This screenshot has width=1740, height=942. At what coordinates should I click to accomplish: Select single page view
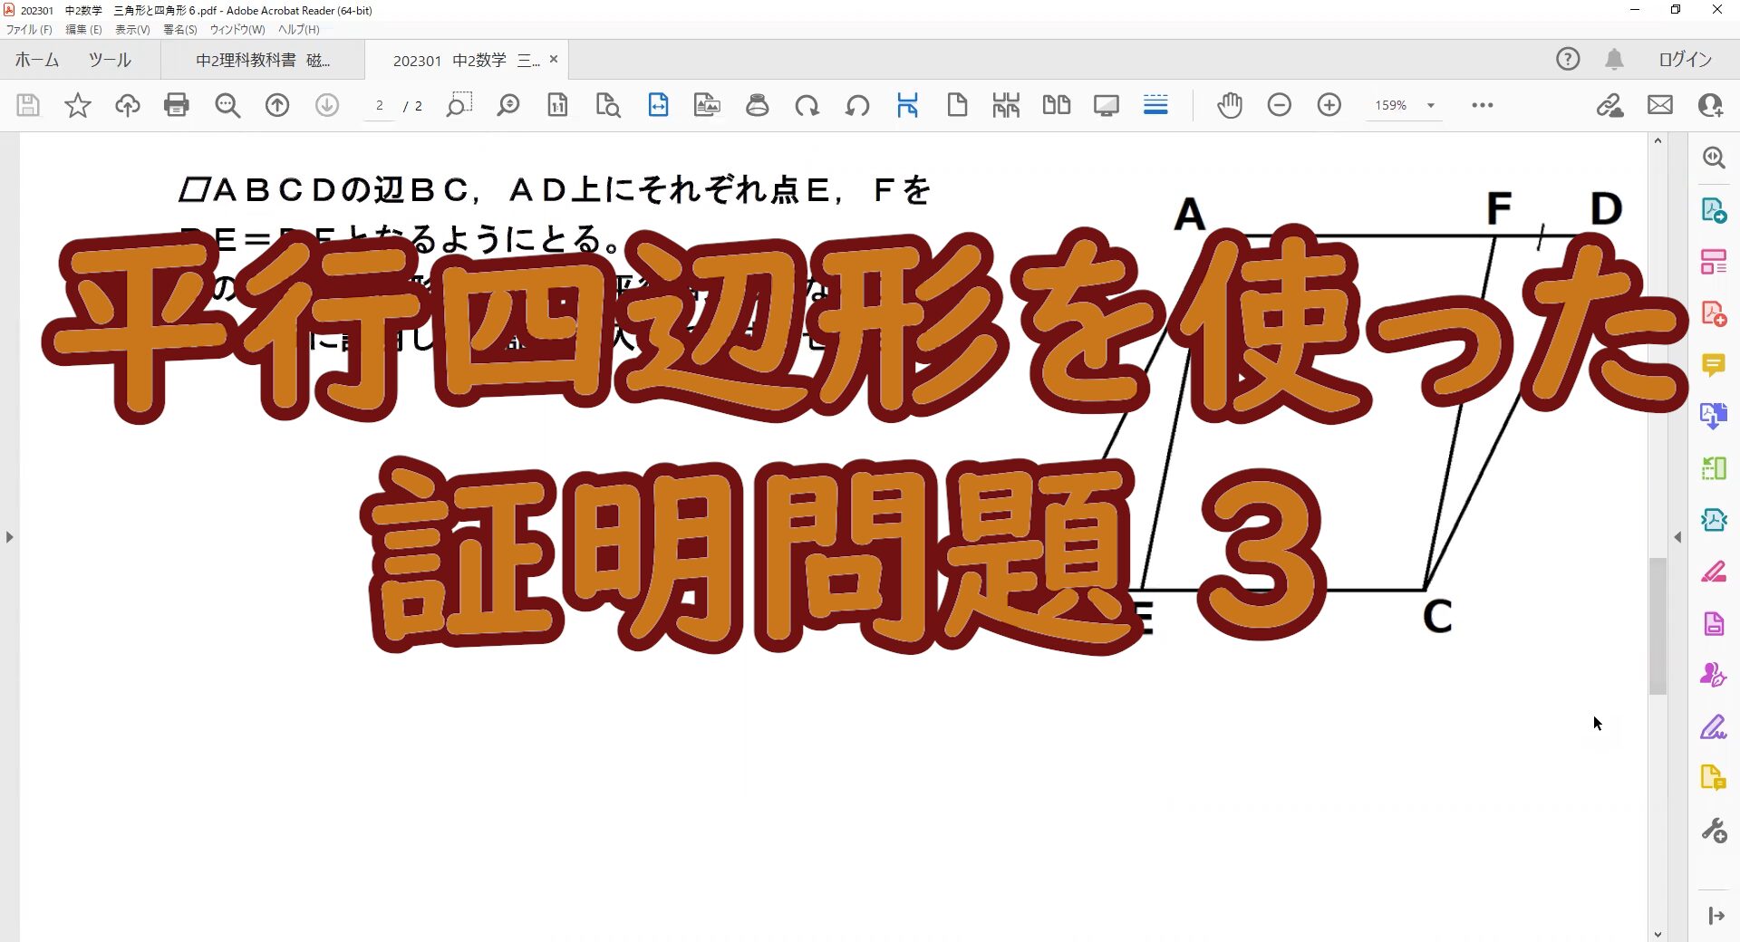tap(957, 105)
